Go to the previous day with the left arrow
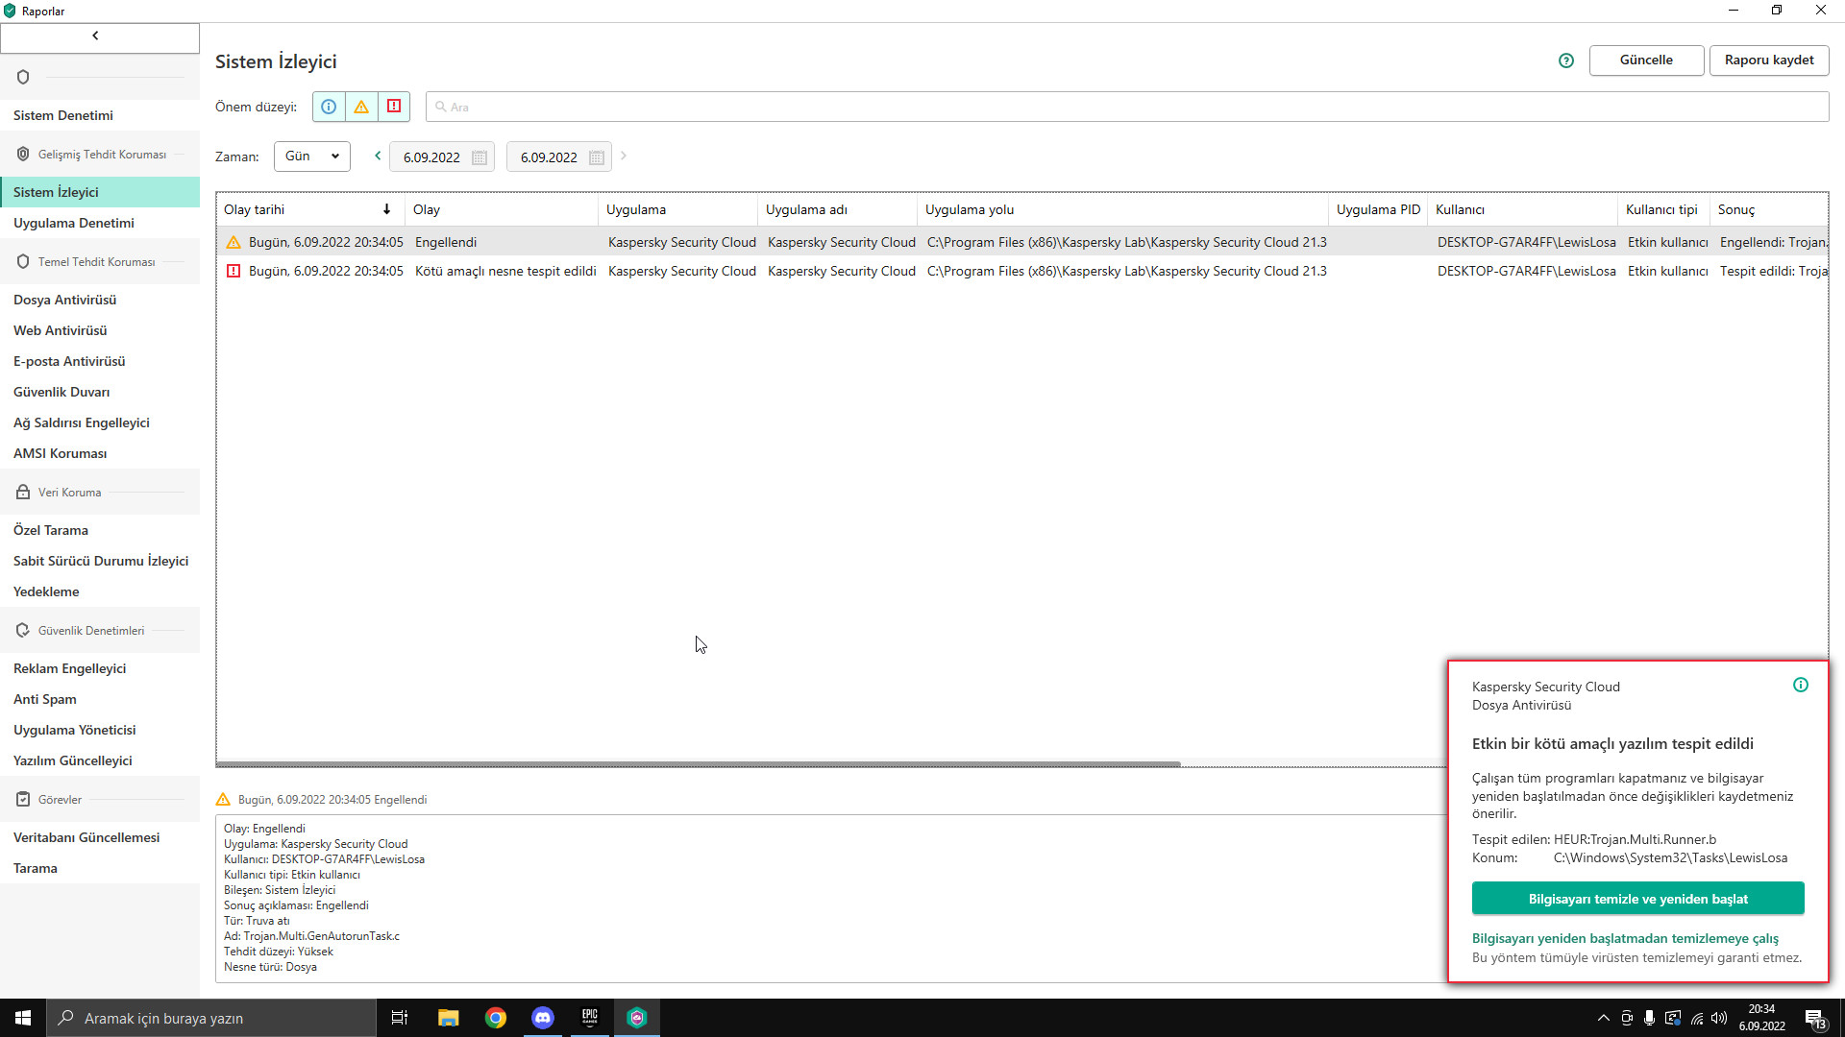The width and height of the screenshot is (1845, 1037). 378,156
